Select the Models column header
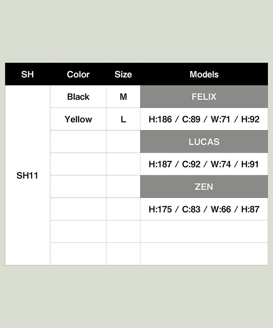 pos(204,74)
